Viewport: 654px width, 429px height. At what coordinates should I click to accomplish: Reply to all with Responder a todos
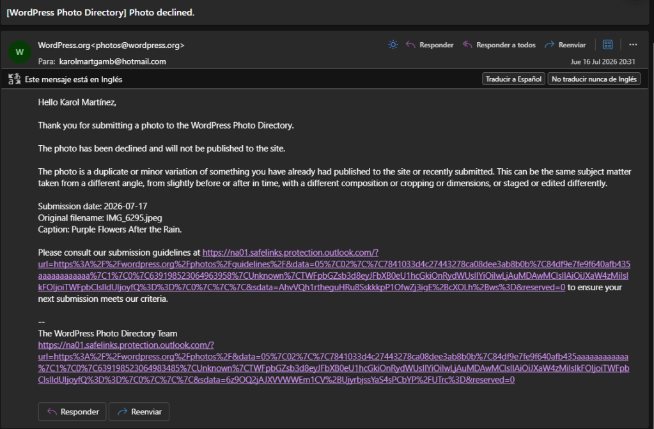[499, 45]
